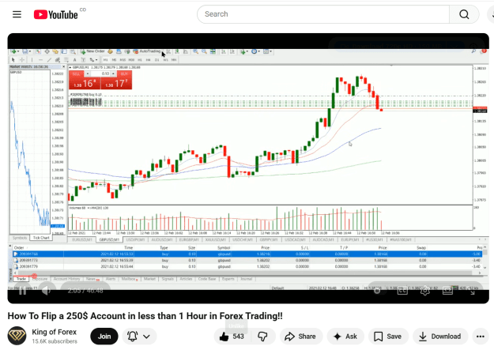This screenshot has width=494, height=350.
Task: Click the chart zoom out icon
Action: click(x=204, y=51)
